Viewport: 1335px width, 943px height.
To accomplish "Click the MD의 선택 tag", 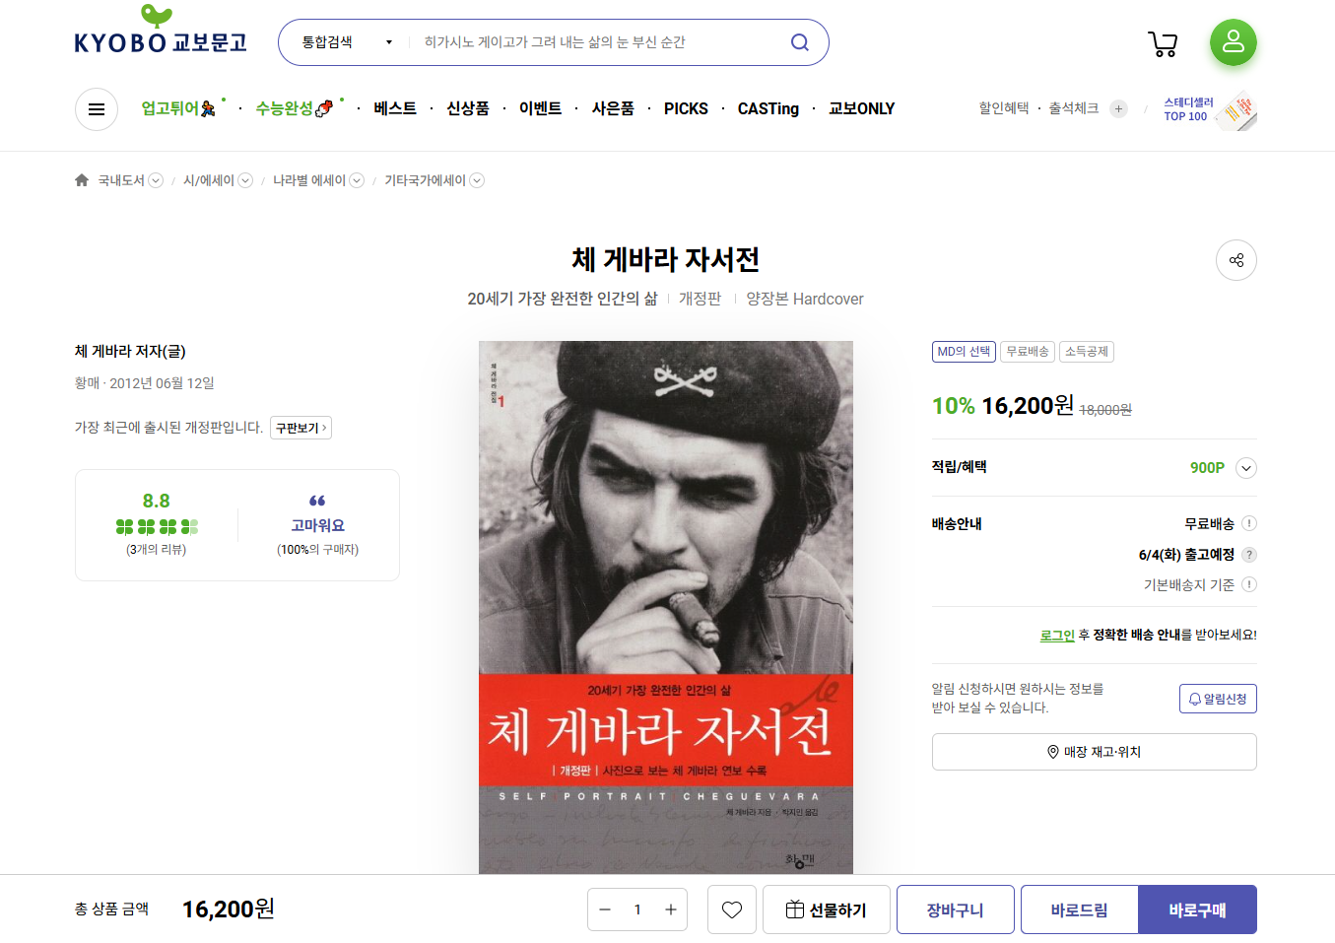I will point(964,352).
